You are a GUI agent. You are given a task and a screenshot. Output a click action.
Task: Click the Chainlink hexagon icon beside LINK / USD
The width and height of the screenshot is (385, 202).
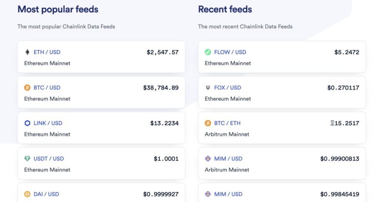(x=27, y=123)
